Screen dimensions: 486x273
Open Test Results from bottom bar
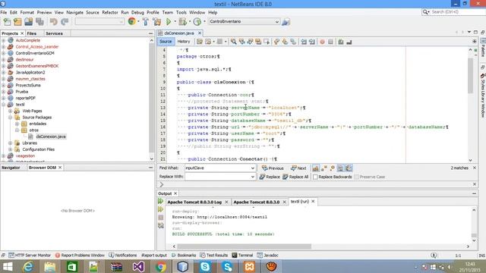coord(214,256)
